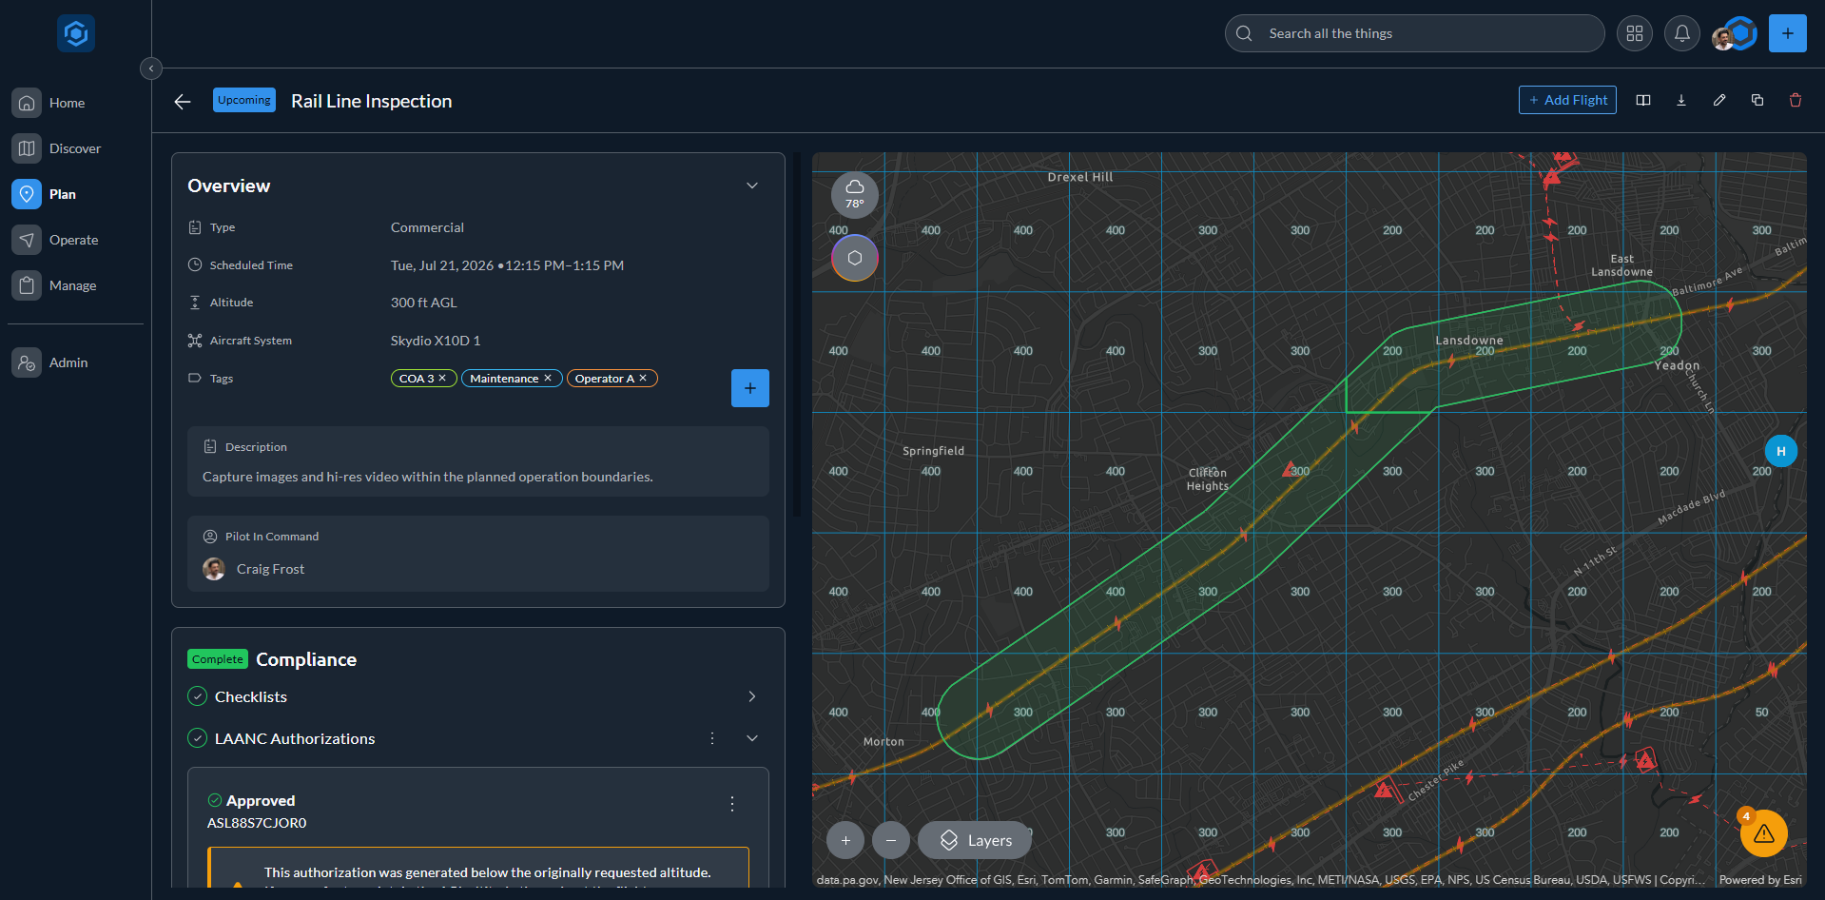Click the Rail Line Inspection title
Screen dimensions: 1825x900
pyautogui.click(x=372, y=101)
